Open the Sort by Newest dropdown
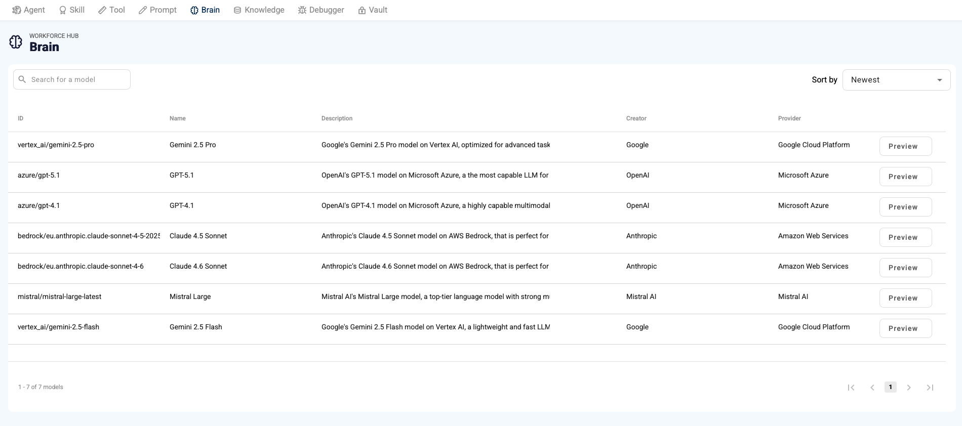This screenshot has height=426, width=962. pyautogui.click(x=896, y=80)
